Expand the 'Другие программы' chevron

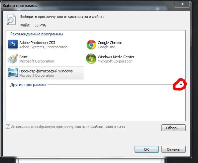[181, 84]
